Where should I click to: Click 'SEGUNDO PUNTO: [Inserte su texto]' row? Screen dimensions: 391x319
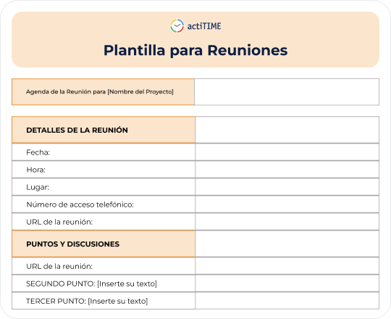pyautogui.click(x=104, y=283)
